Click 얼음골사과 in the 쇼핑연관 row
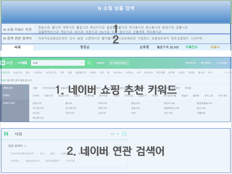Viewport: 232px width, 174px height. click(x=81, y=72)
